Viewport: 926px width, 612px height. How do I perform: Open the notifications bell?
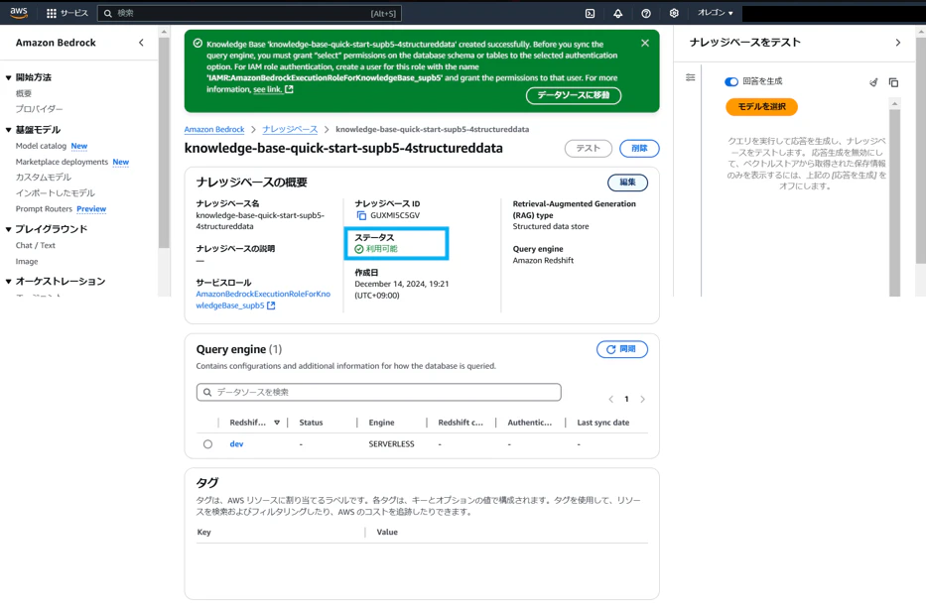pyautogui.click(x=617, y=13)
